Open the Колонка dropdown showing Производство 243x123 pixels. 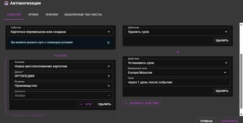[x=62, y=86]
